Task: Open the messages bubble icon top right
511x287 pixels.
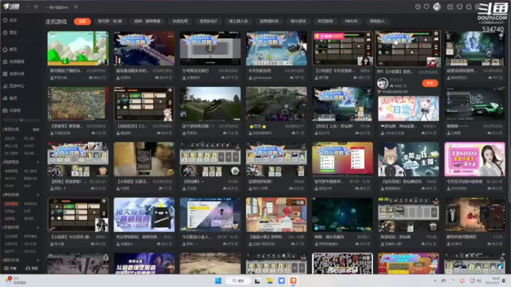Action: [x=469, y=6]
